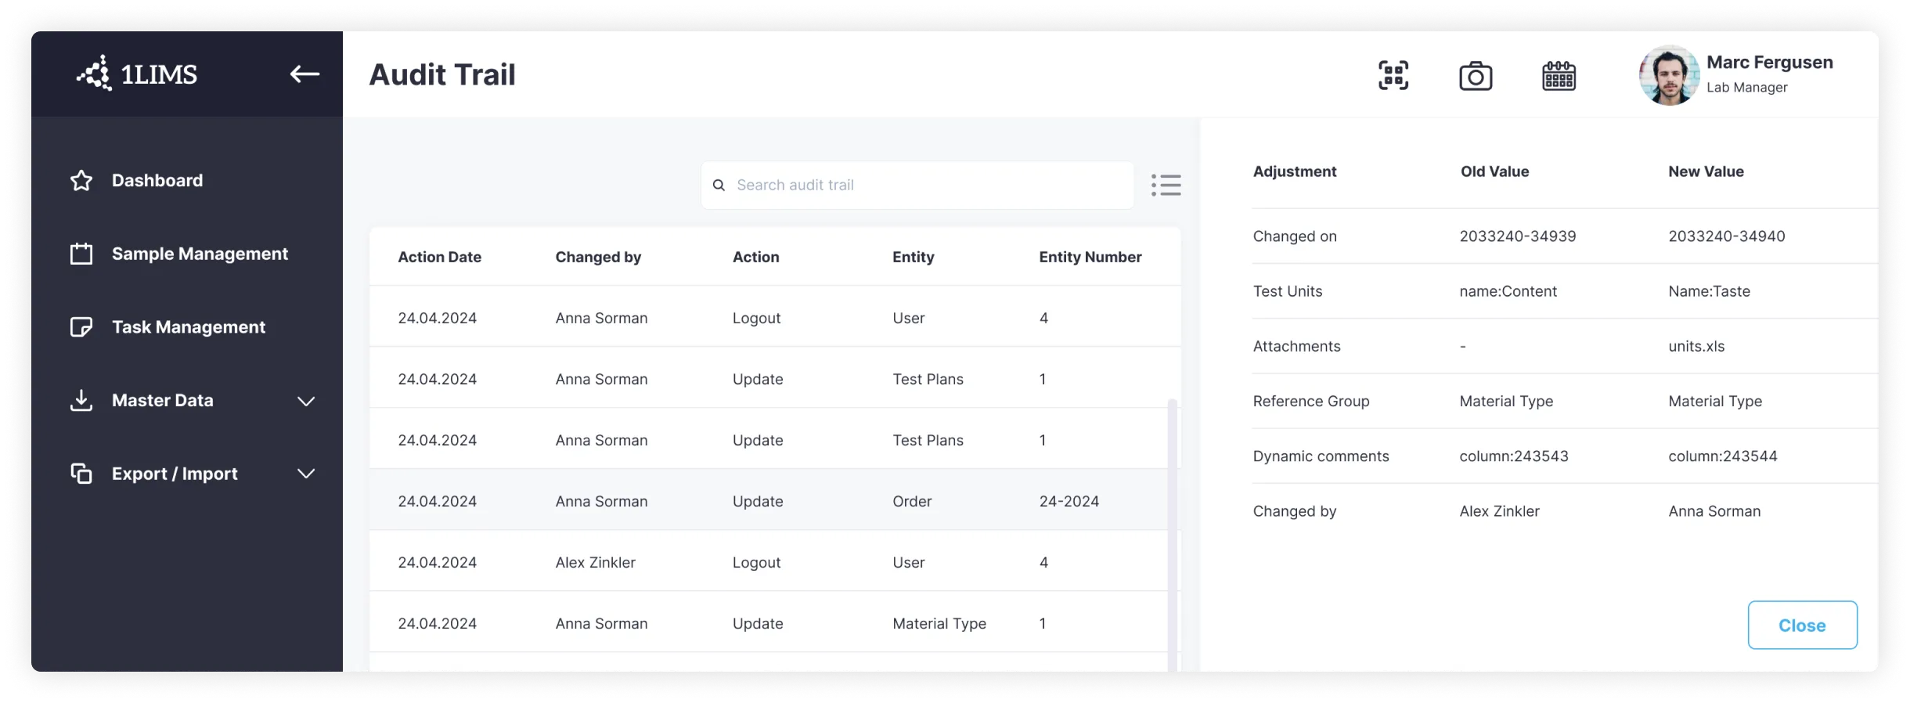Image resolution: width=1910 pixels, height=703 pixels.
Task: Click Alex Zinkler in Old Value column
Action: (1499, 511)
